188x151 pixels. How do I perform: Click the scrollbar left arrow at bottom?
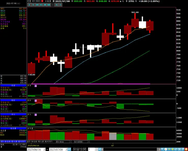[x=103, y=149]
